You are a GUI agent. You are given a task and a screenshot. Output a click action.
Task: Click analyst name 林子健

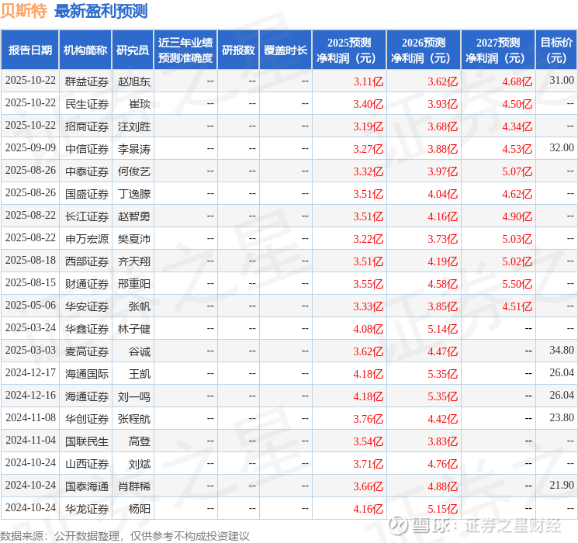click(134, 329)
